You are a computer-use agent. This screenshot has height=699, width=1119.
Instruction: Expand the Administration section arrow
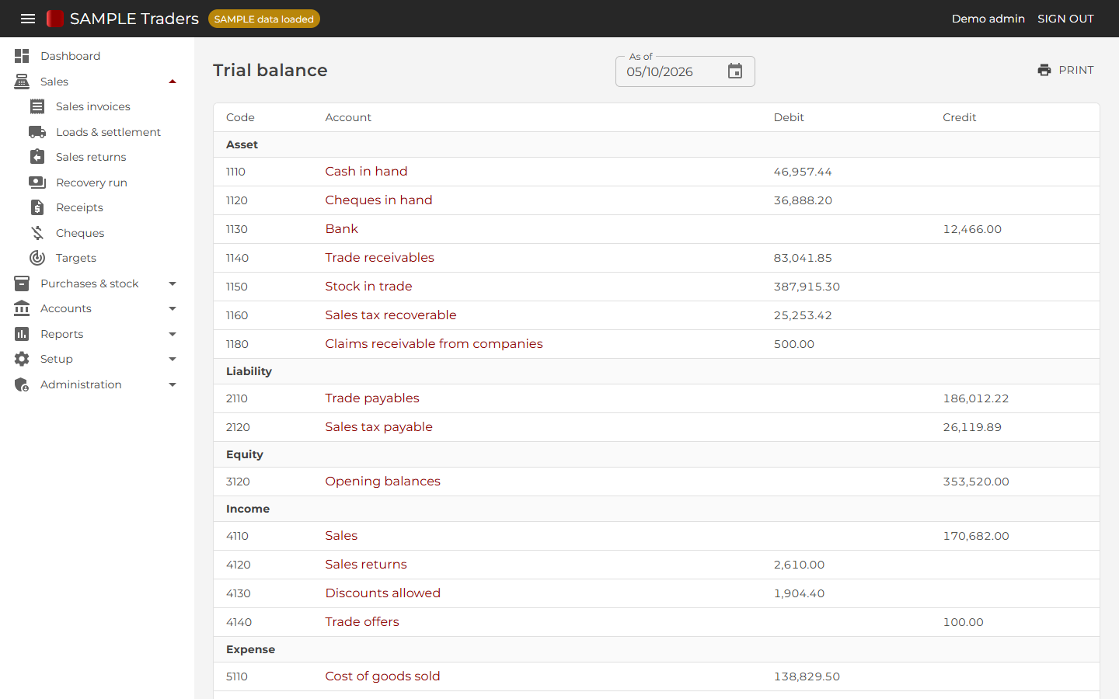pyautogui.click(x=173, y=384)
